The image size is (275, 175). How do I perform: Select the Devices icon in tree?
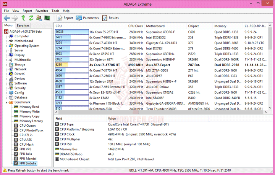[11, 79]
